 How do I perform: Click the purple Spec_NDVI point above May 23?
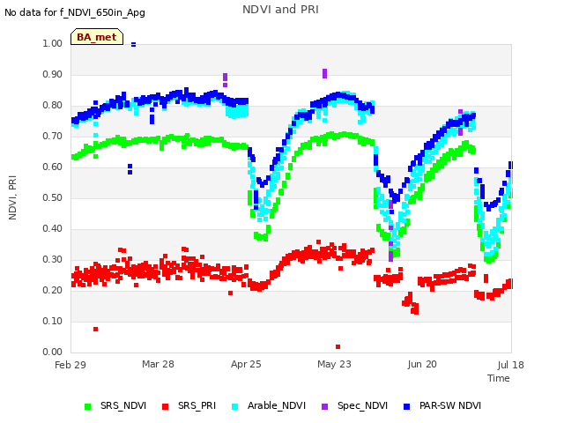(325, 73)
